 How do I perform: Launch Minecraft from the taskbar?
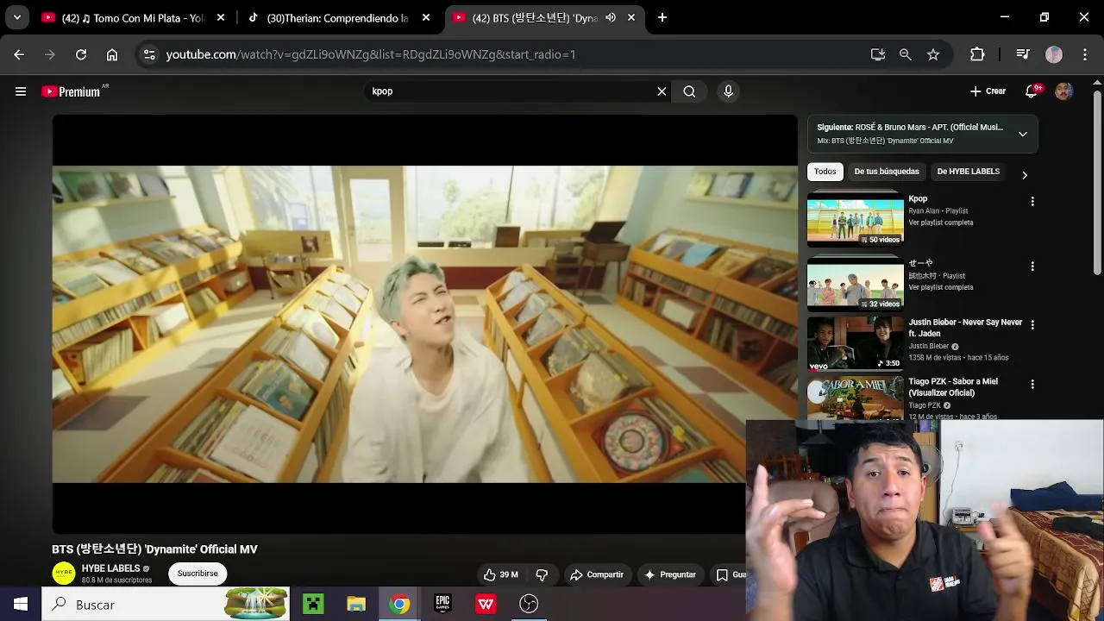pyautogui.click(x=313, y=605)
